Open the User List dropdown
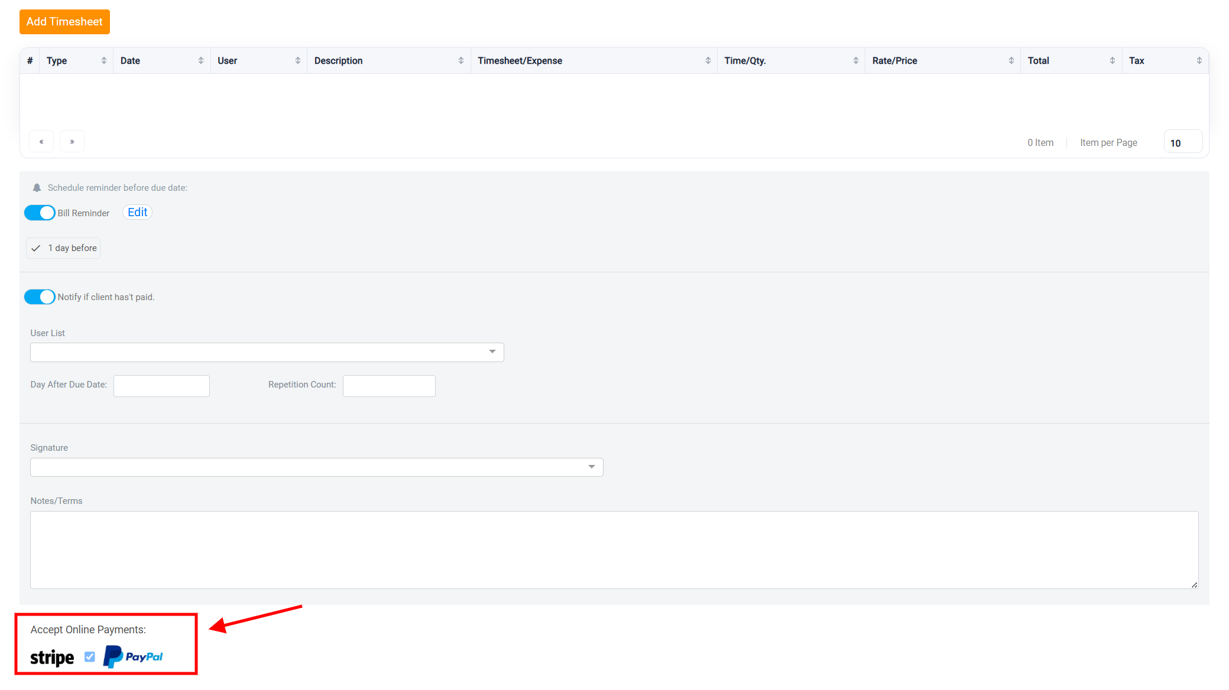 coord(267,352)
